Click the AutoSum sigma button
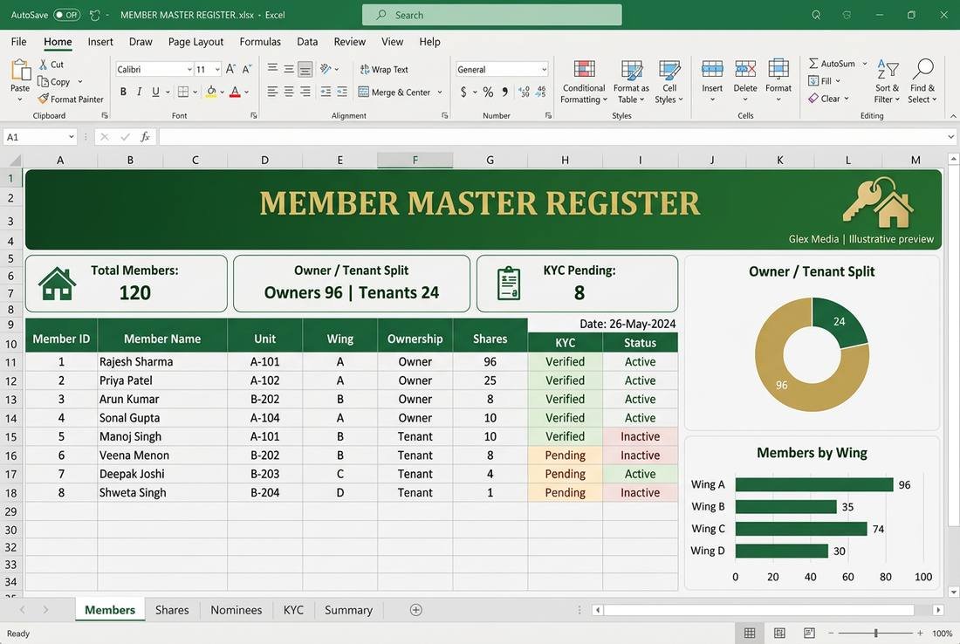The image size is (960, 644). point(832,64)
